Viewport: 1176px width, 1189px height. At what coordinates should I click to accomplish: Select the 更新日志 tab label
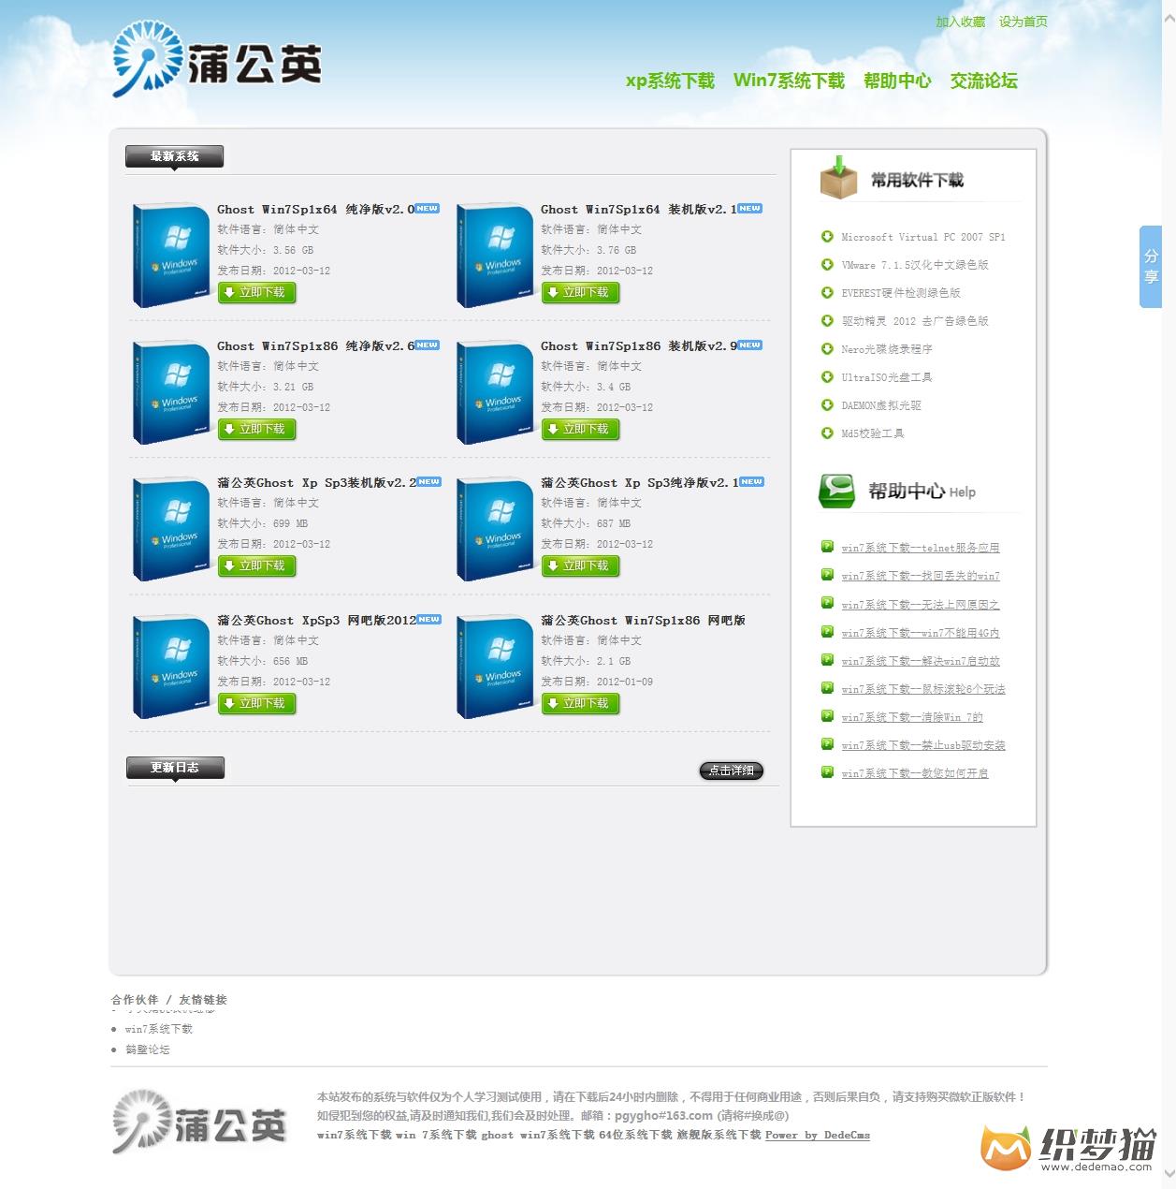pos(175,768)
